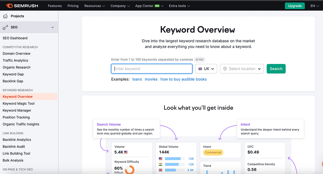Click the Semrush logo

point(22,6)
